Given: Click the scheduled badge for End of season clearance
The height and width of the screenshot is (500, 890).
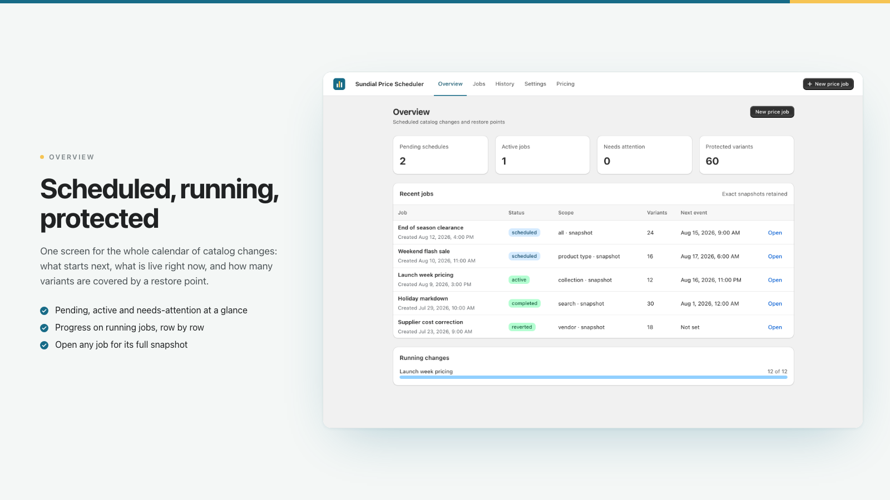Looking at the screenshot, I should (525, 233).
